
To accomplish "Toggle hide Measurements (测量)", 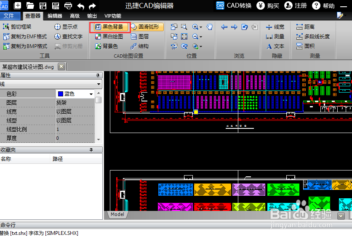I will coord(275,37).
